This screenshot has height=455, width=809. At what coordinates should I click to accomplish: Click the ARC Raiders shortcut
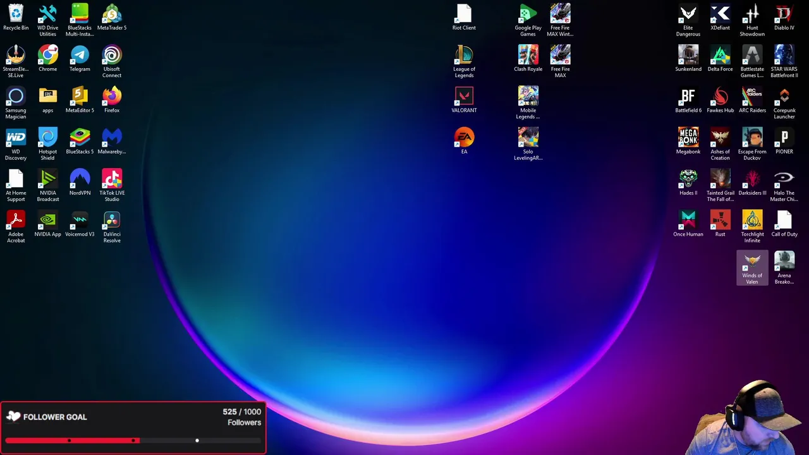[x=752, y=95]
